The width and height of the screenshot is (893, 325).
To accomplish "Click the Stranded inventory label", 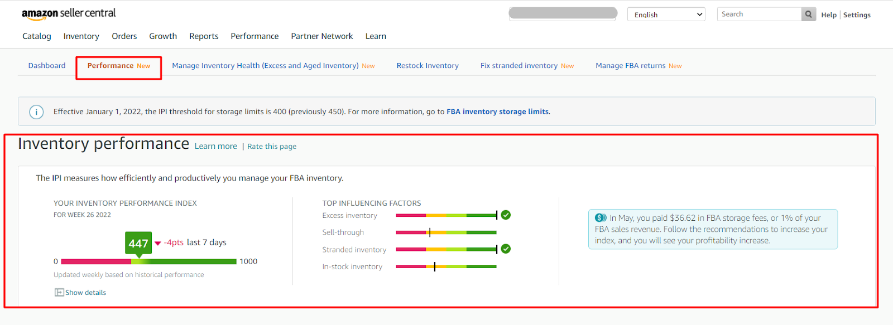I will [x=354, y=250].
